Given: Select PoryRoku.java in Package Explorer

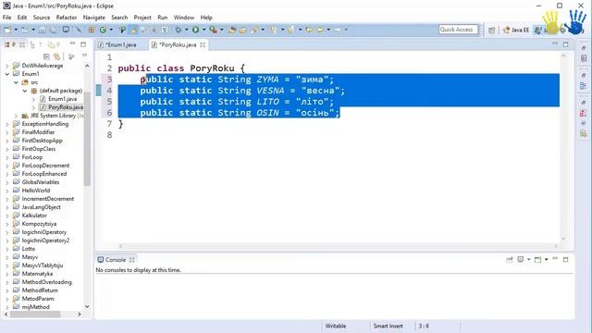Looking at the screenshot, I should (x=66, y=107).
